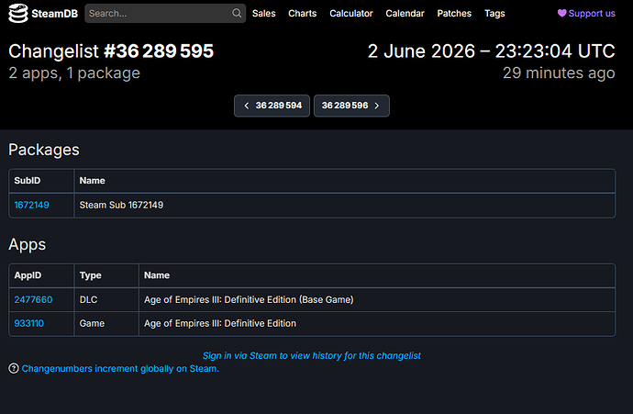The image size is (633, 414).
Task: Click Sign in via Steam to view history
Action: click(311, 355)
